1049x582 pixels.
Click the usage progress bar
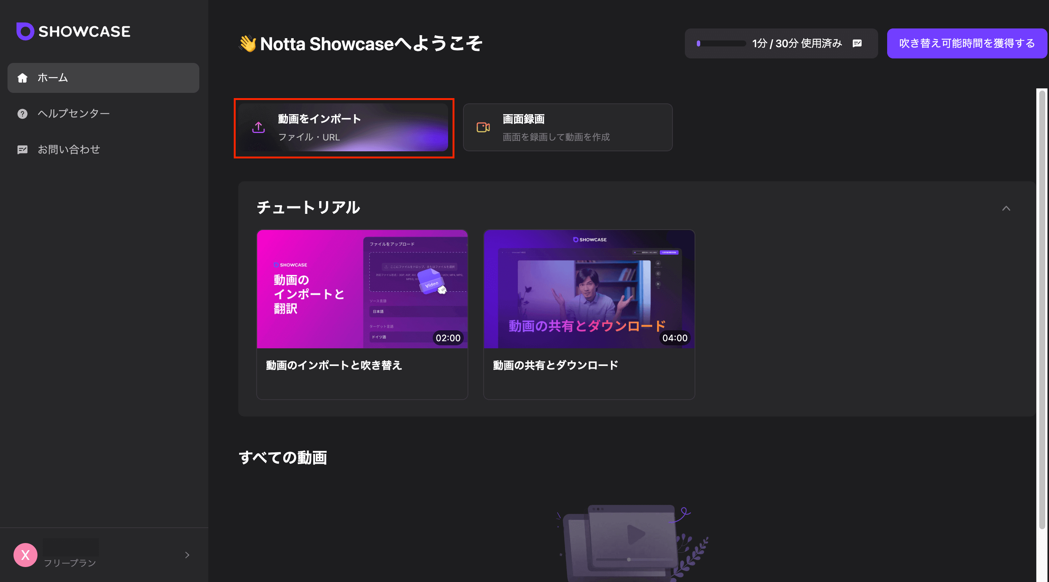coord(721,43)
